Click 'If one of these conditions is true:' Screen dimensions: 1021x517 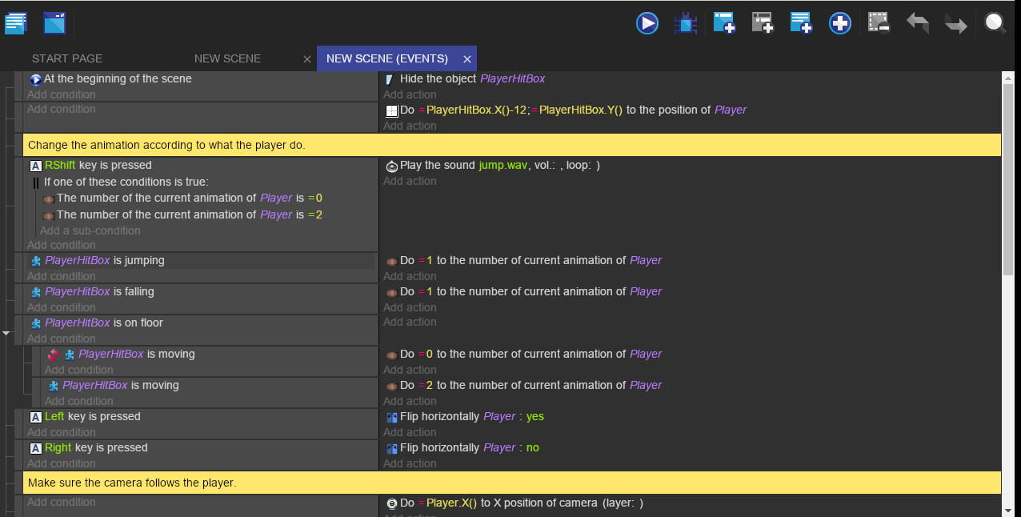(126, 182)
